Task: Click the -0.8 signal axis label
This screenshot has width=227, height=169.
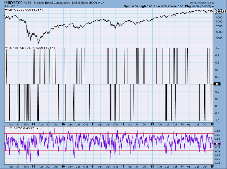Action: pos(217,114)
